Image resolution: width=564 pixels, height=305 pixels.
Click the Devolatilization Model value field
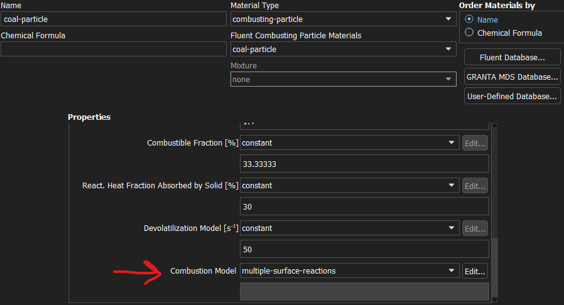364,249
